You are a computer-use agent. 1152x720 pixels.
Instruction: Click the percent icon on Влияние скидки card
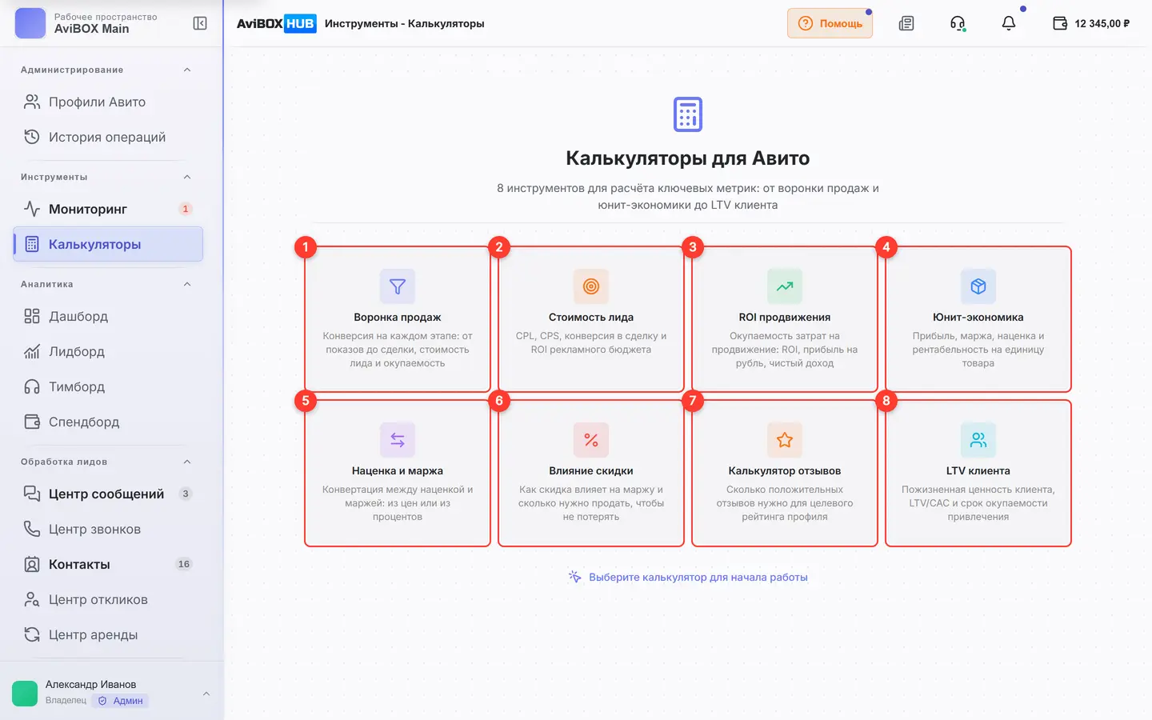tap(591, 440)
